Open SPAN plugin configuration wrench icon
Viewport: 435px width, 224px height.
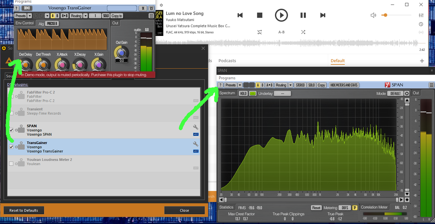[196, 127]
